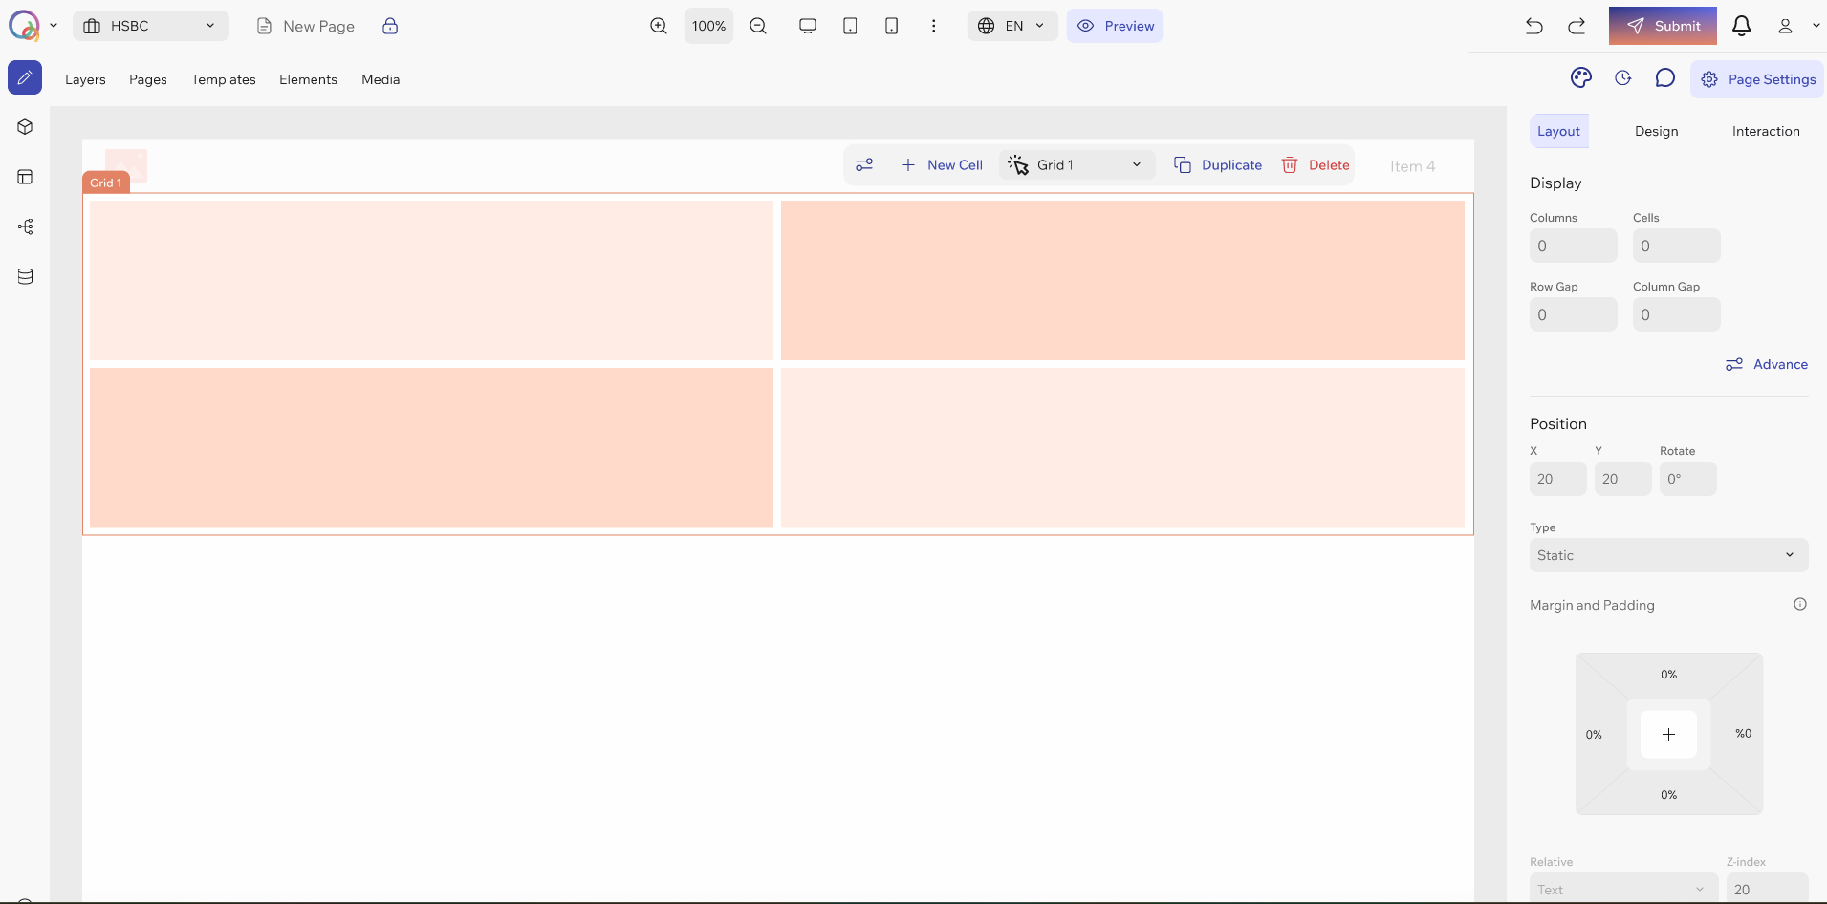Open the HSBC project dropdown
The image size is (1827, 904).
click(x=151, y=26)
